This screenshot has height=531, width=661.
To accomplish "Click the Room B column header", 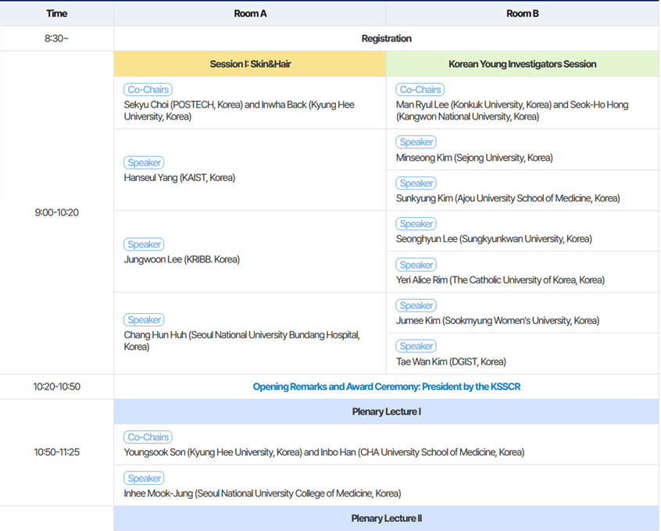I will click(522, 13).
